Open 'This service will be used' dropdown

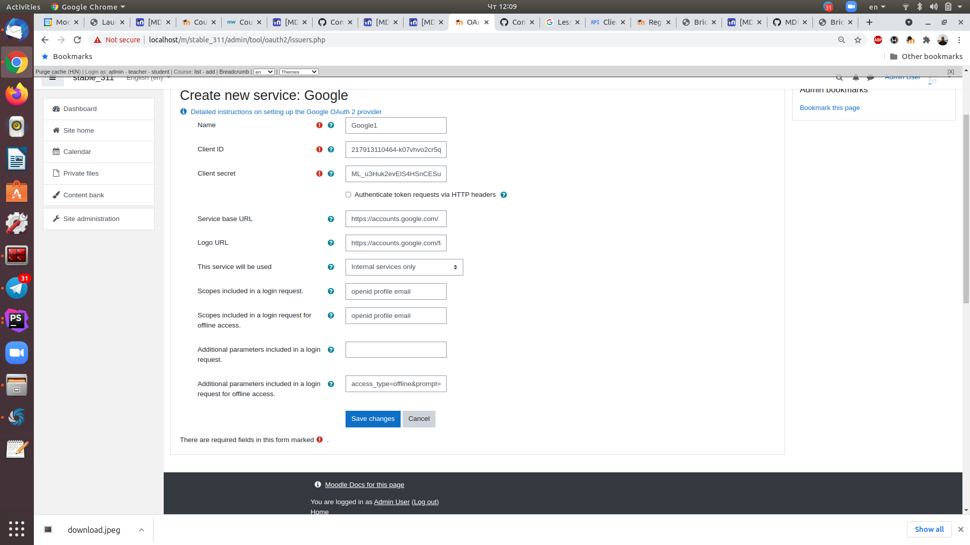pos(404,267)
